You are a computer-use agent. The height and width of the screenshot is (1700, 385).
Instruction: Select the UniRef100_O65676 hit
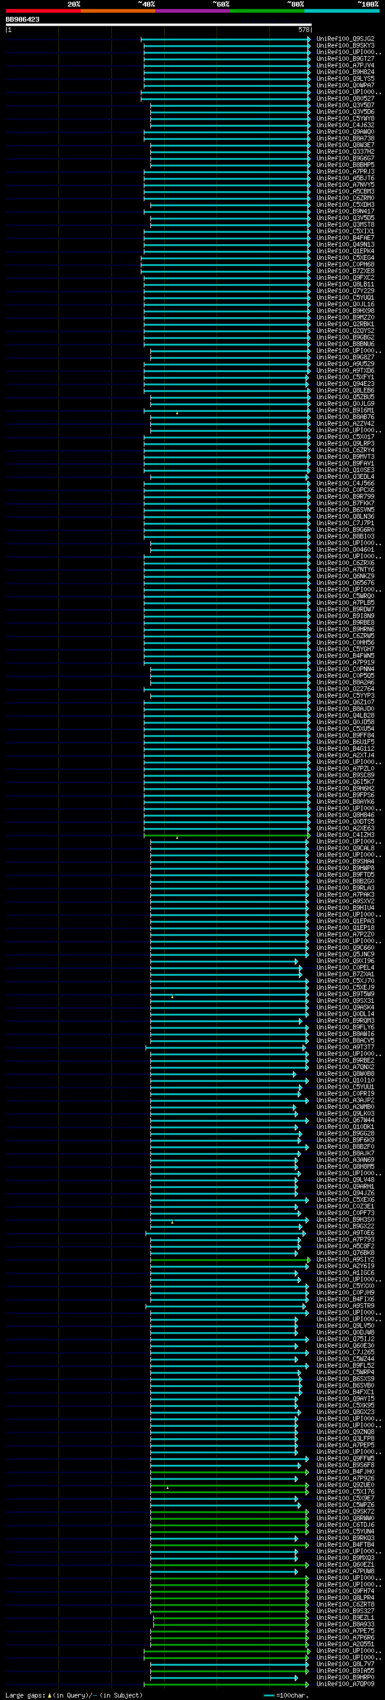(x=345, y=583)
